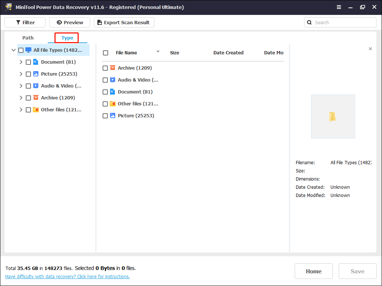Sort by File Name column header
Screen dimensions: 382x286
click(126, 53)
